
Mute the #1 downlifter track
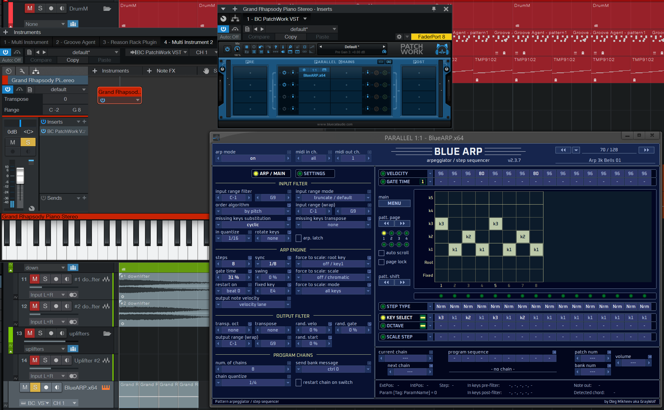point(35,279)
